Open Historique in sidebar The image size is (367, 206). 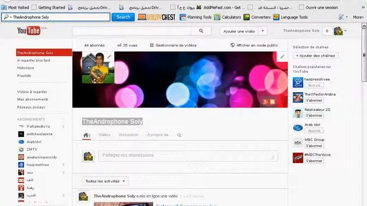pyautogui.click(x=25, y=68)
